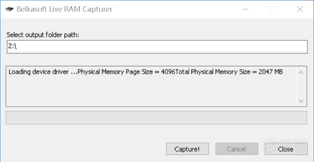Focus the output folder path input field
This screenshot has width=314, height=162.
click(157, 47)
